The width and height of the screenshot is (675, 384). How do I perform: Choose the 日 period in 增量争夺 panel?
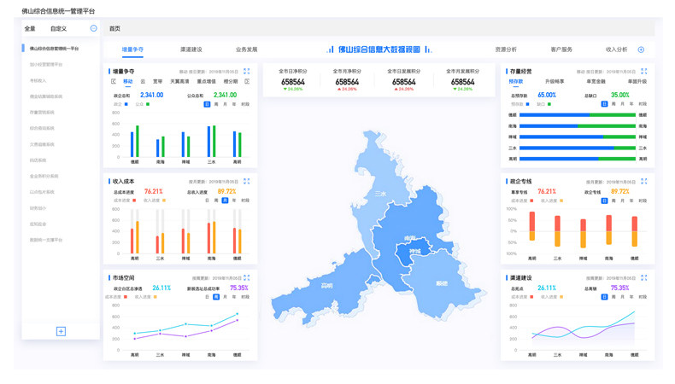click(x=207, y=104)
